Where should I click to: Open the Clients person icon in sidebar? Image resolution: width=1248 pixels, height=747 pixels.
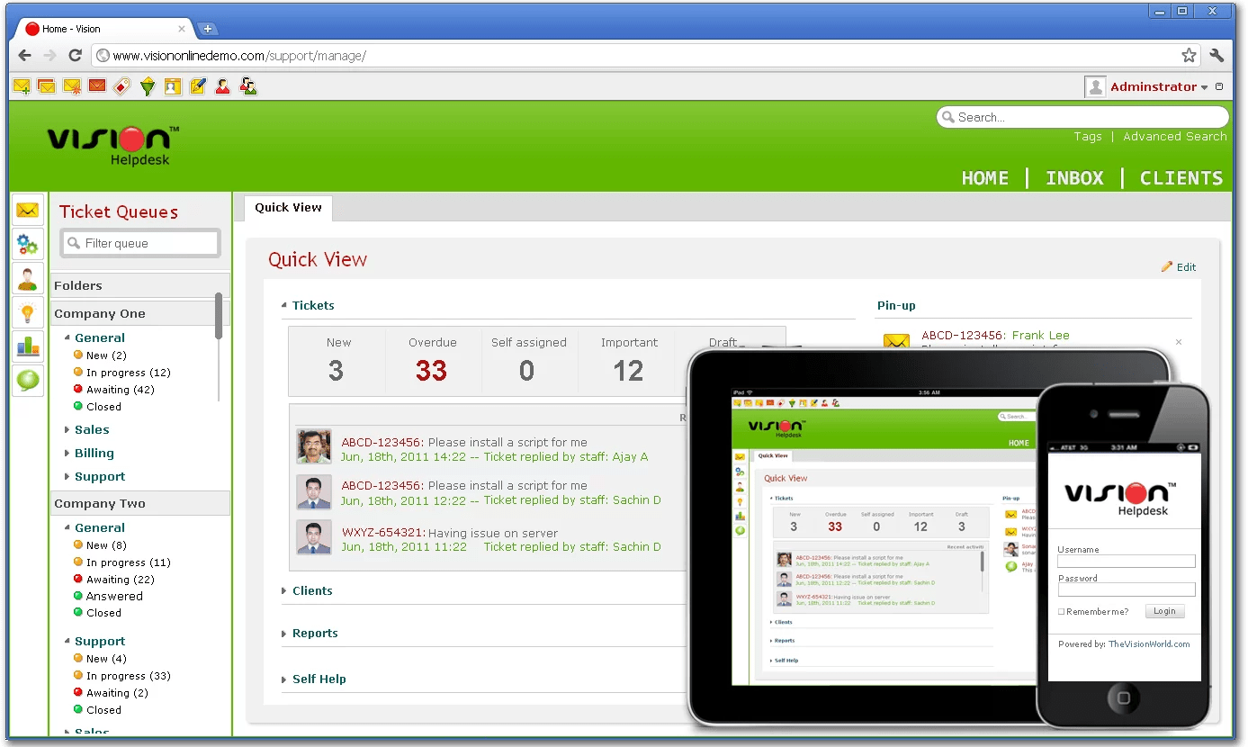point(27,278)
